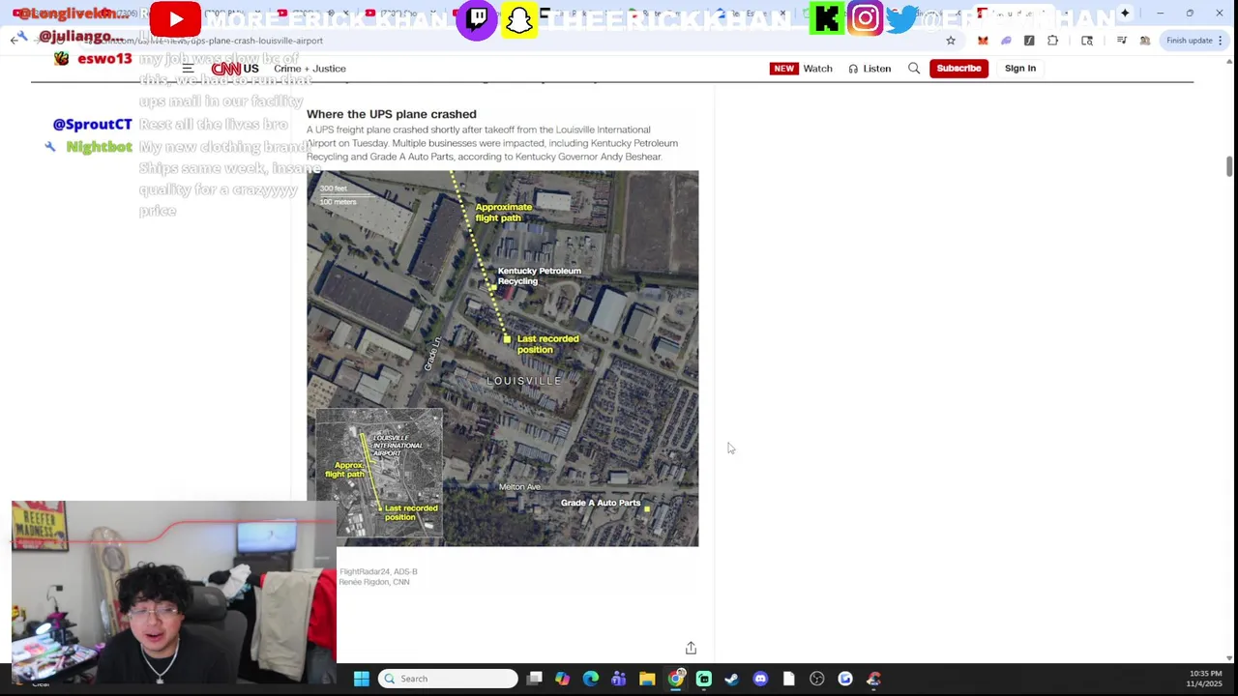The height and width of the screenshot is (696, 1238).
Task: Open the media controls music-note icon
Action: [x=1122, y=41]
